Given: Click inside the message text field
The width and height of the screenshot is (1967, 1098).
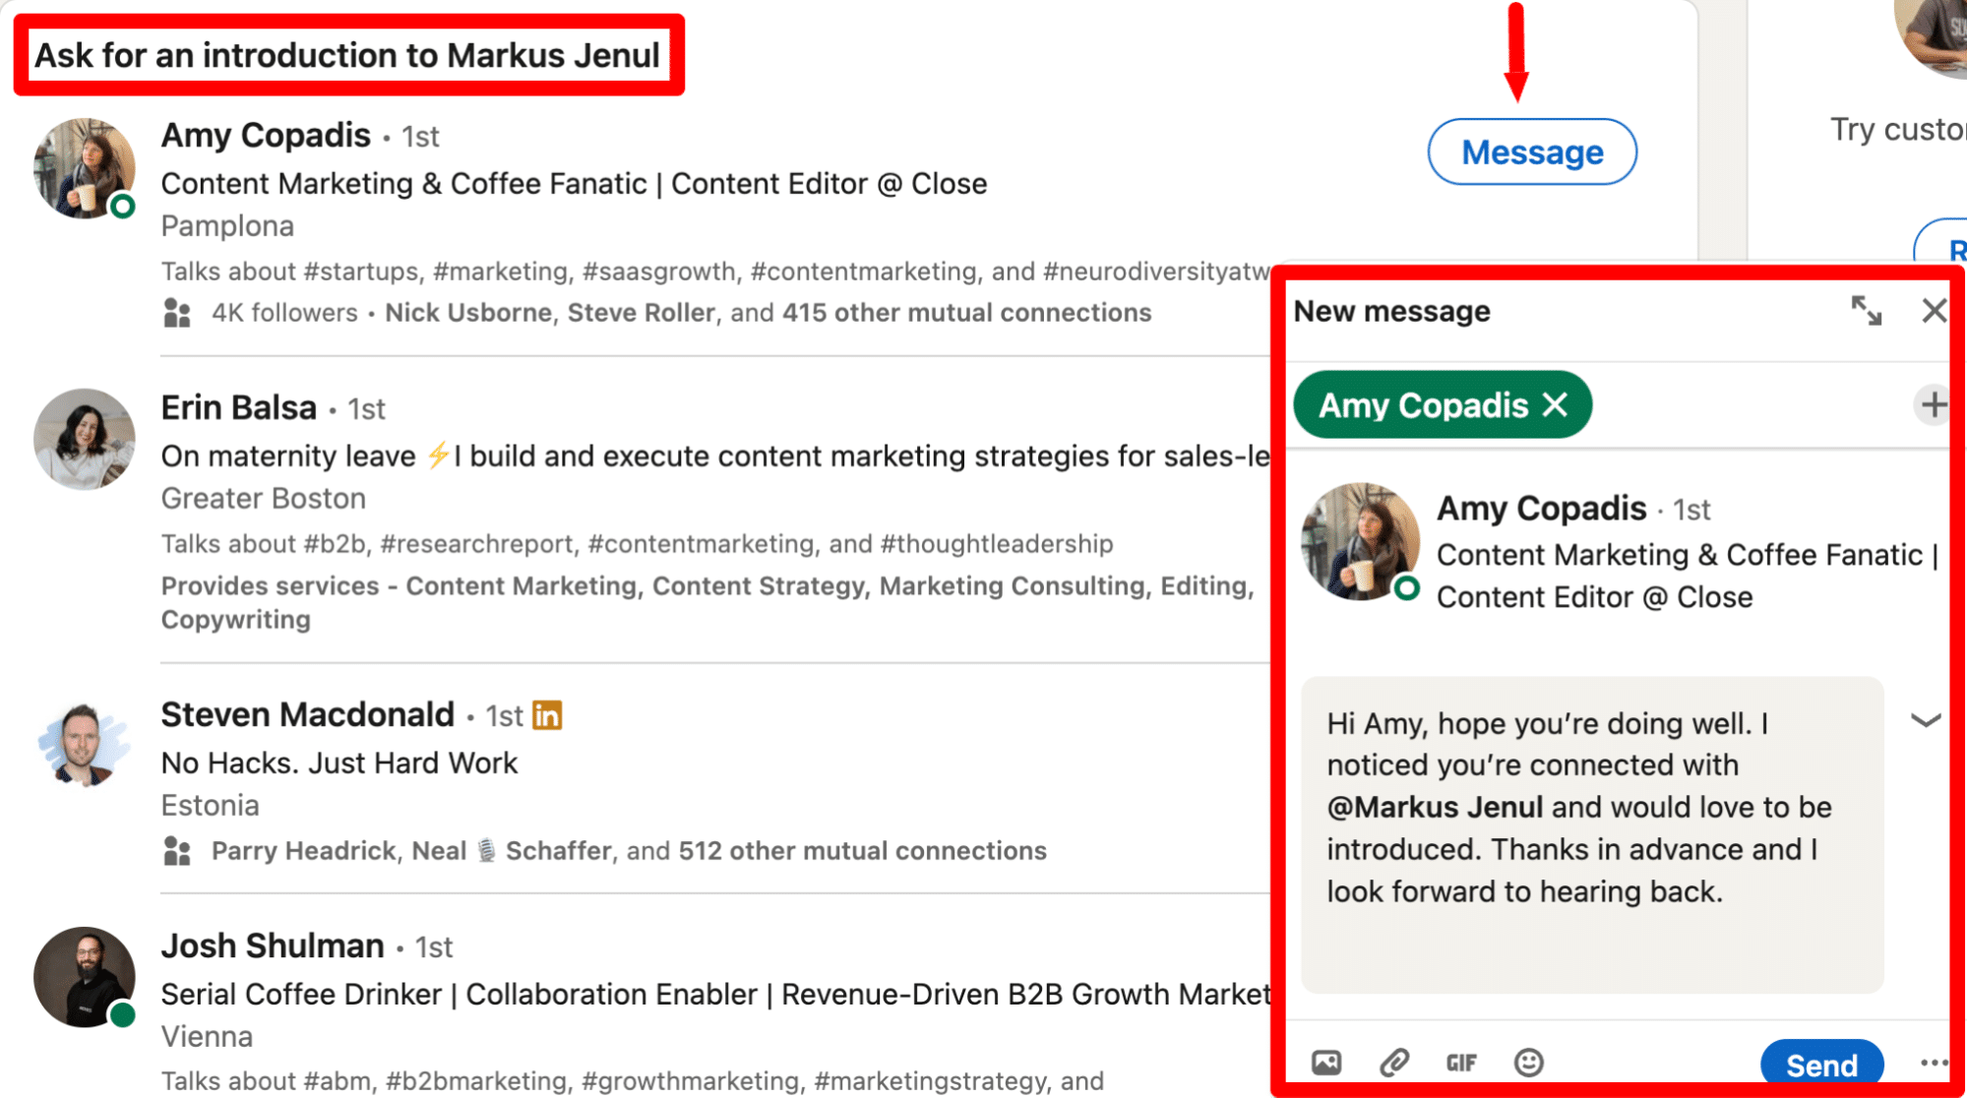Looking at the screenshot, I should (x=1592, y=834).
